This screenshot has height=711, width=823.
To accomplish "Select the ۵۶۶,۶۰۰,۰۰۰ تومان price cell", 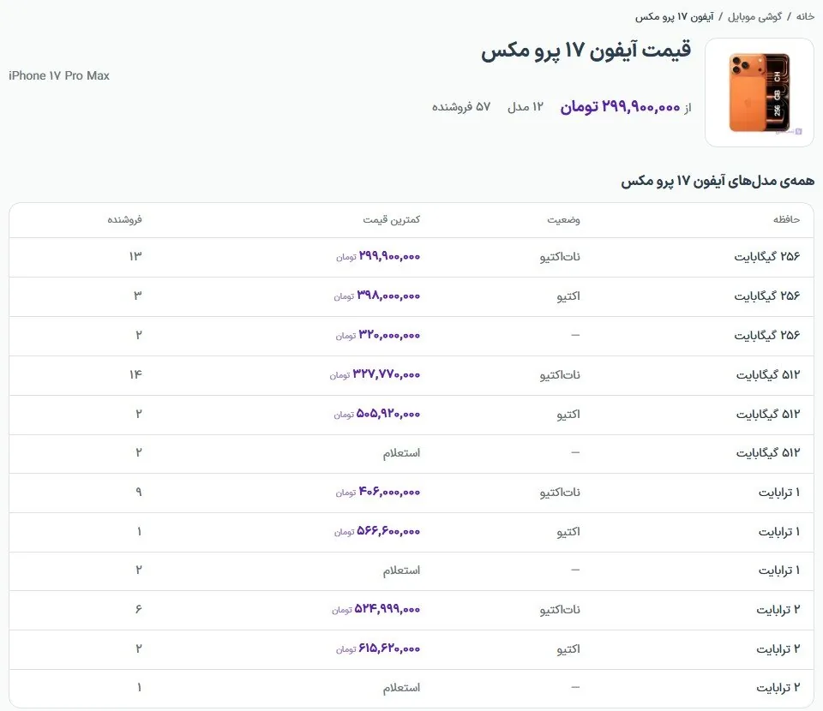I will 377,531.
